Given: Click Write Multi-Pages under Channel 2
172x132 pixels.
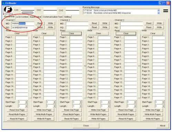Looking at the screenshot, I should click(98, 114).
